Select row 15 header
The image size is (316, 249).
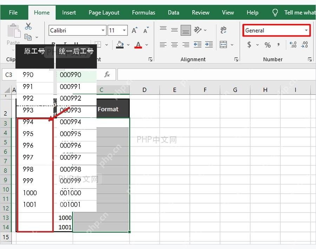(x=6, y=237)
